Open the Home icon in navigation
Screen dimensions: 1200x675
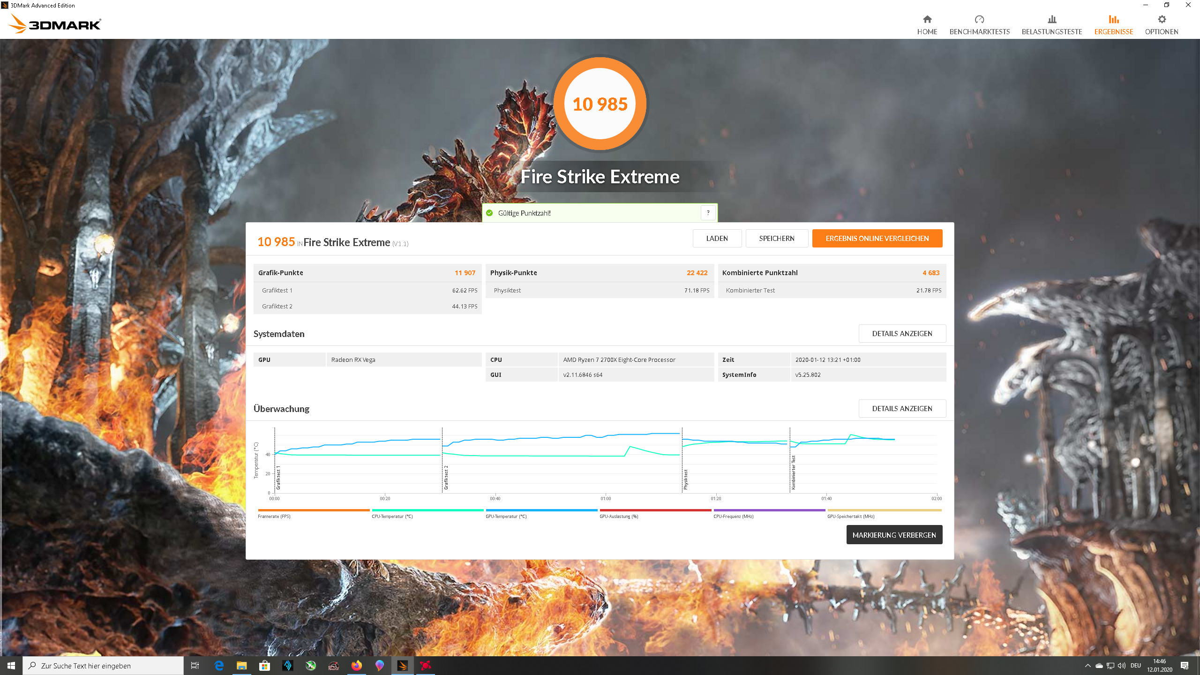(927, 20)
